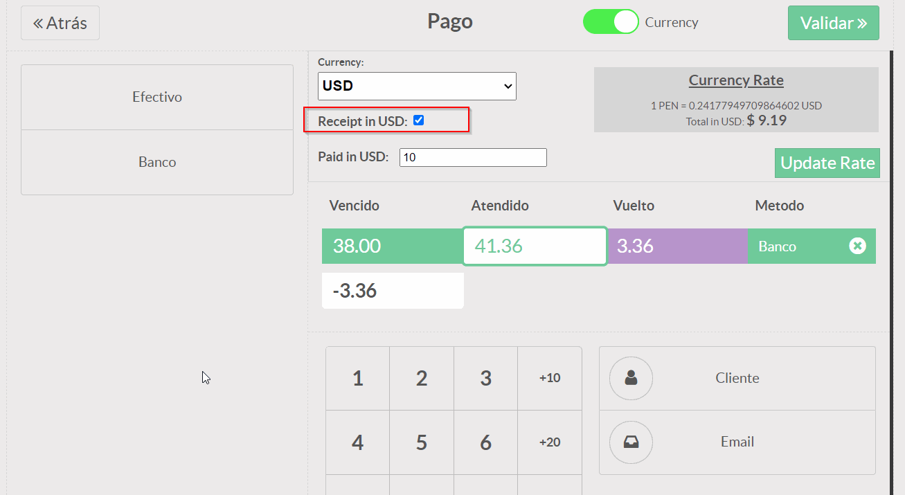The image size is (905, 495).
Task: Click the Email inbox icon
Action: (631, 442)
